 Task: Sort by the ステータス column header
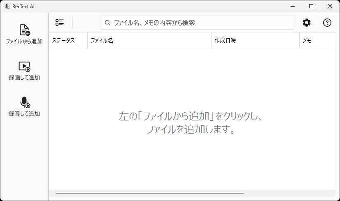[63, 41]
